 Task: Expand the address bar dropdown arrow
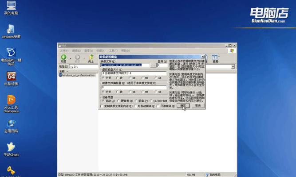pyautogui.click(x=233, y=66)
